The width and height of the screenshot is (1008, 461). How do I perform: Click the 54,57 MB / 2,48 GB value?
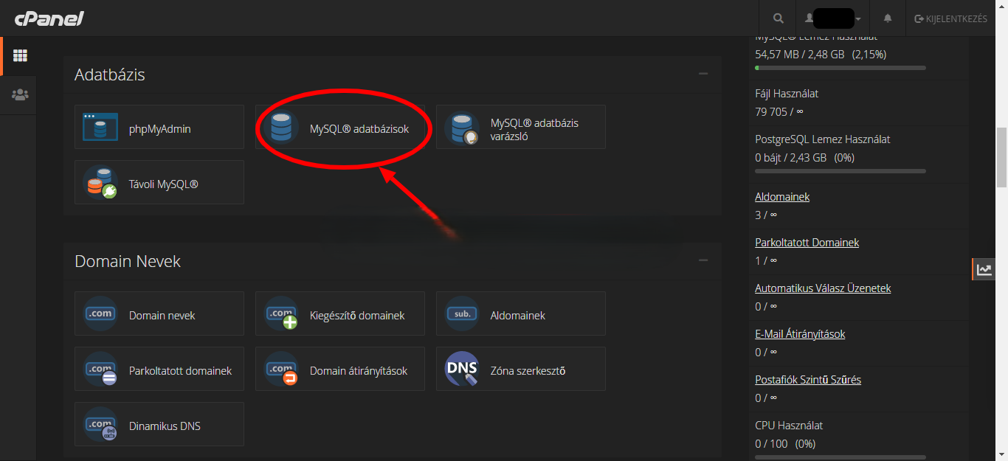800,55
